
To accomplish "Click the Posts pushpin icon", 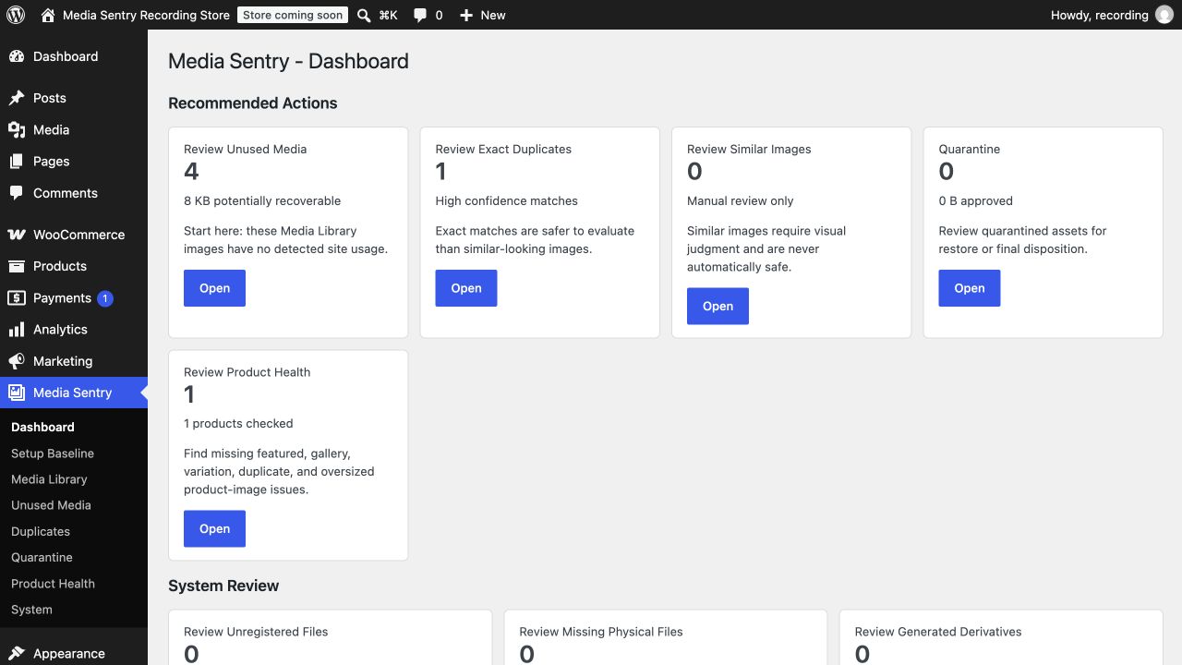I will pos(17,98).
